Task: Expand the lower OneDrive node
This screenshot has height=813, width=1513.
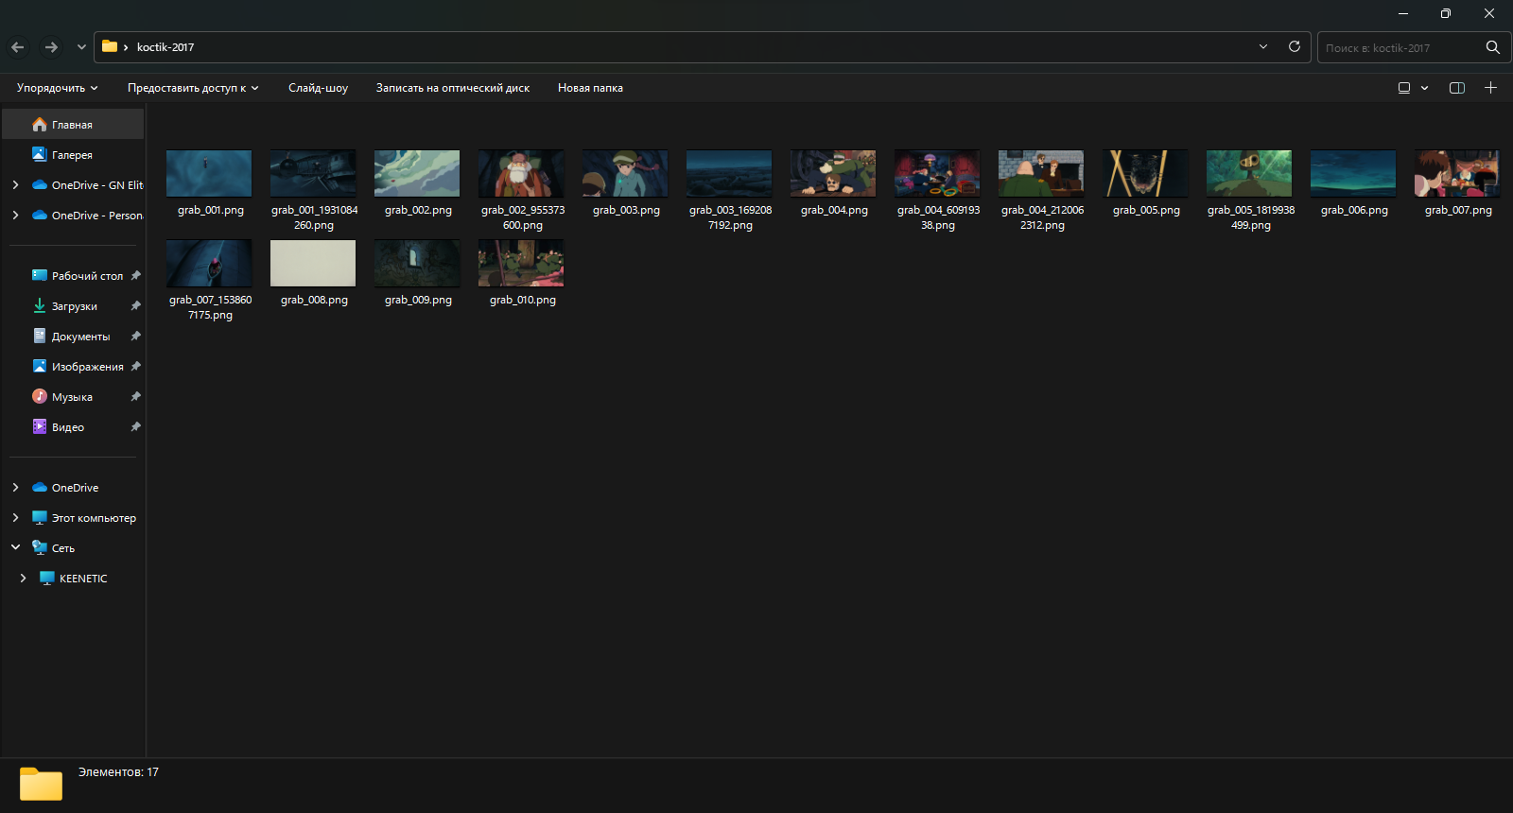Action: coord(15,488)
